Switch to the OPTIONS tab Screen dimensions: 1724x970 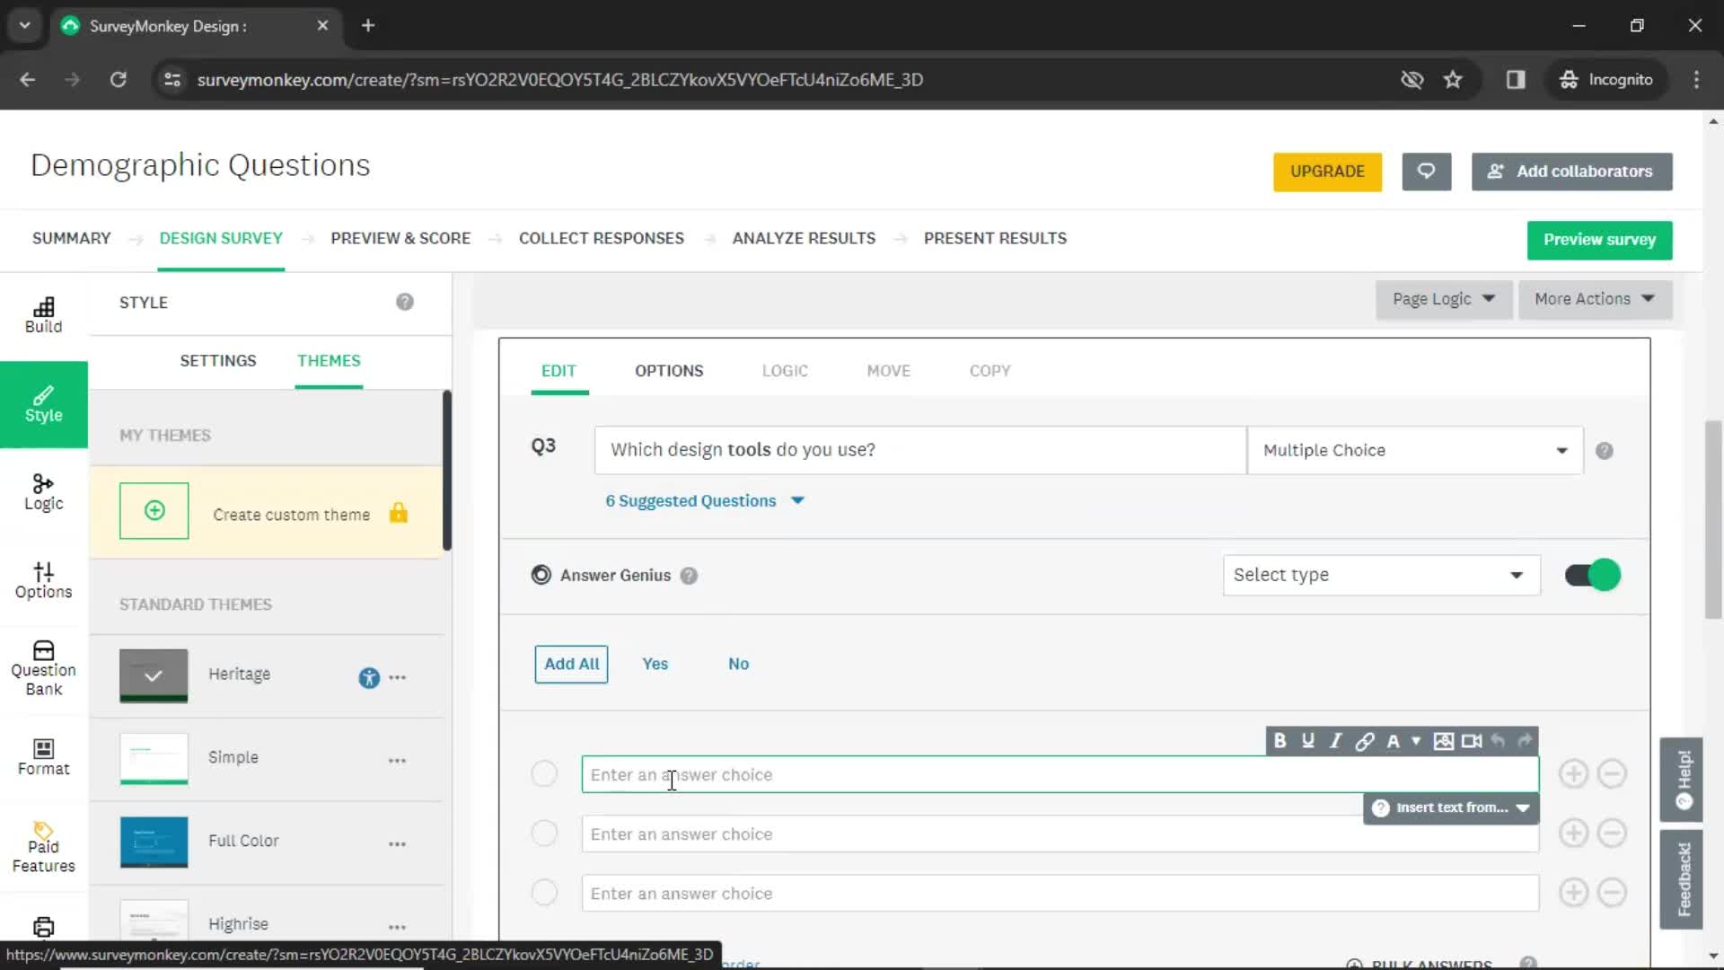pos(669,371)
